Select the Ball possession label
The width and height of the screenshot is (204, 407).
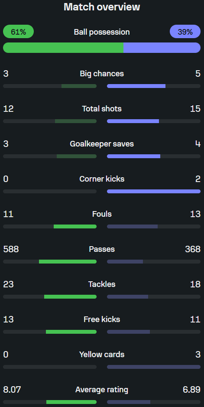(102, 32)
